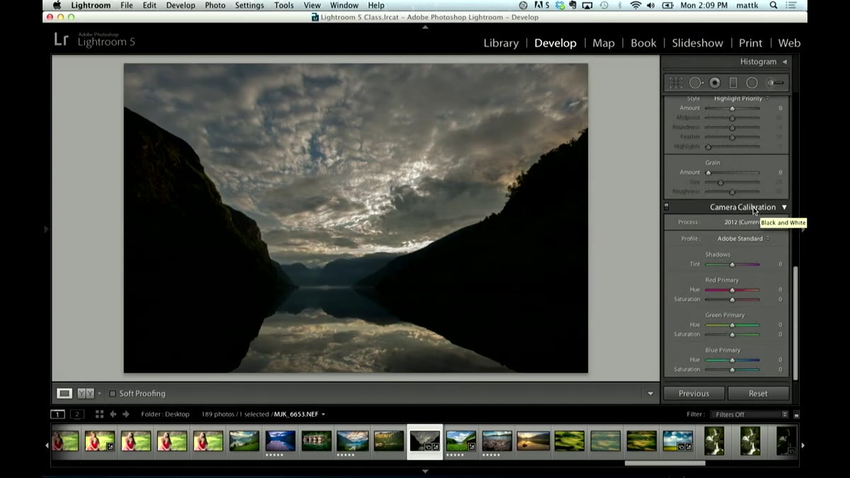Open Notification Center icon

pyautogui.click(x=791, y=6)
